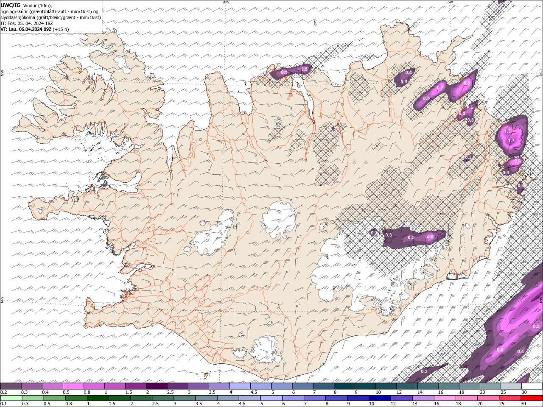Select pale green bottom-row swatch labeled 0.1

(x=11, y=398)
